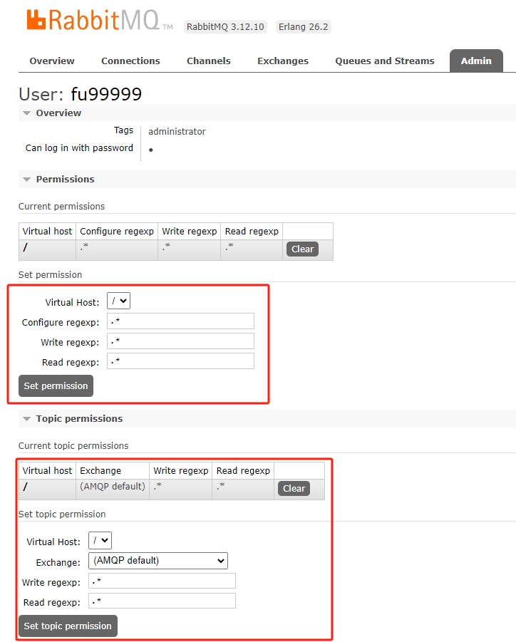
Task: Open Virtual Host dropdown under Set topic permission
Action: click(100, 541)
